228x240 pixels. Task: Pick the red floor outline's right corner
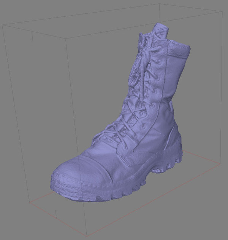click(x=220, y=165)
